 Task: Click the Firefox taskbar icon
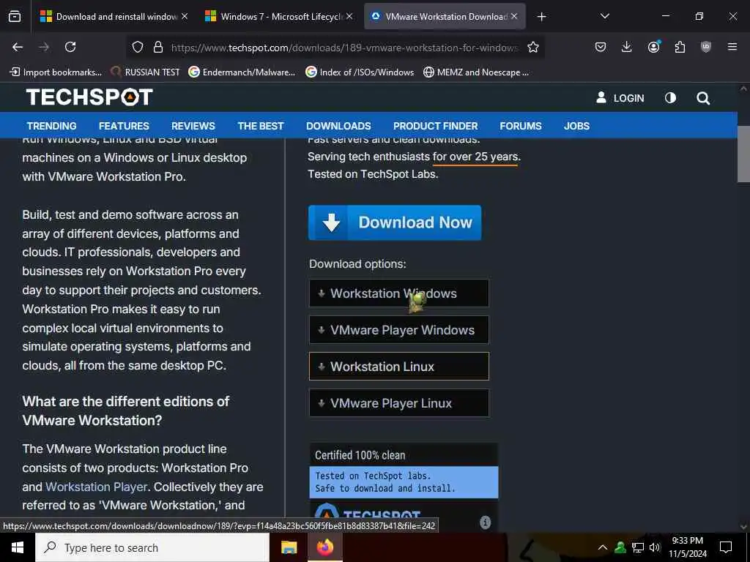tap(324, 547)
